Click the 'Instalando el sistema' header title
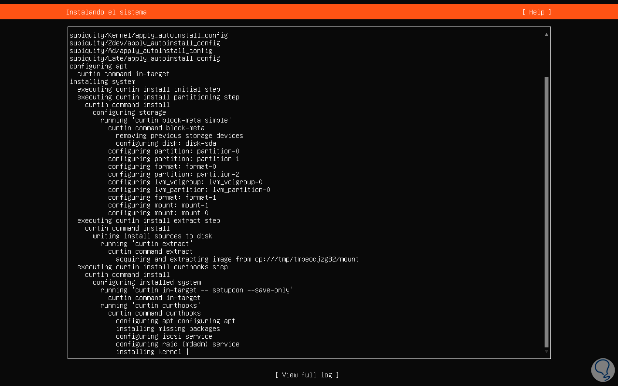The image size is (618, 386). coord(106,12)
